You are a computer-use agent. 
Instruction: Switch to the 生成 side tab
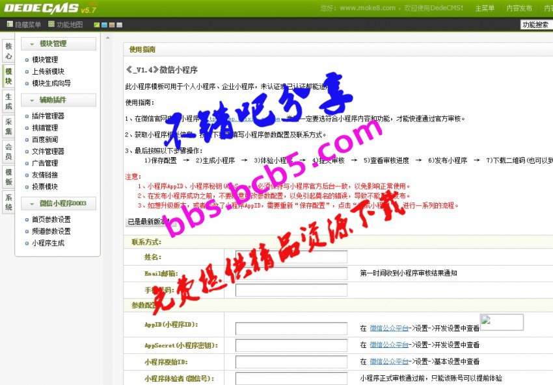8,101
